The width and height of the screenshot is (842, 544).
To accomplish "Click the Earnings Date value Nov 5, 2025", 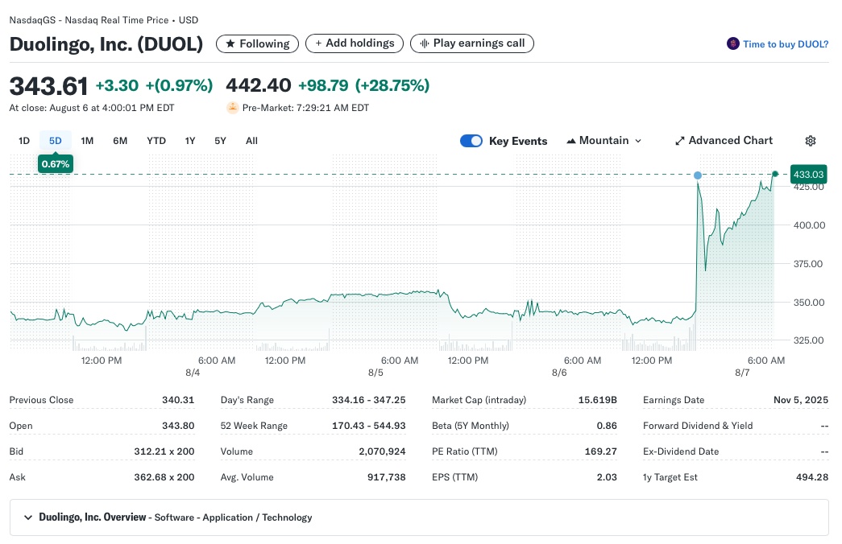I will 801,400.
